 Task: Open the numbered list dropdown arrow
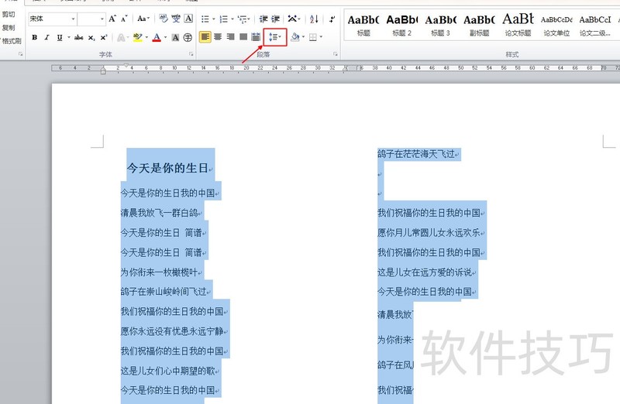232,19
